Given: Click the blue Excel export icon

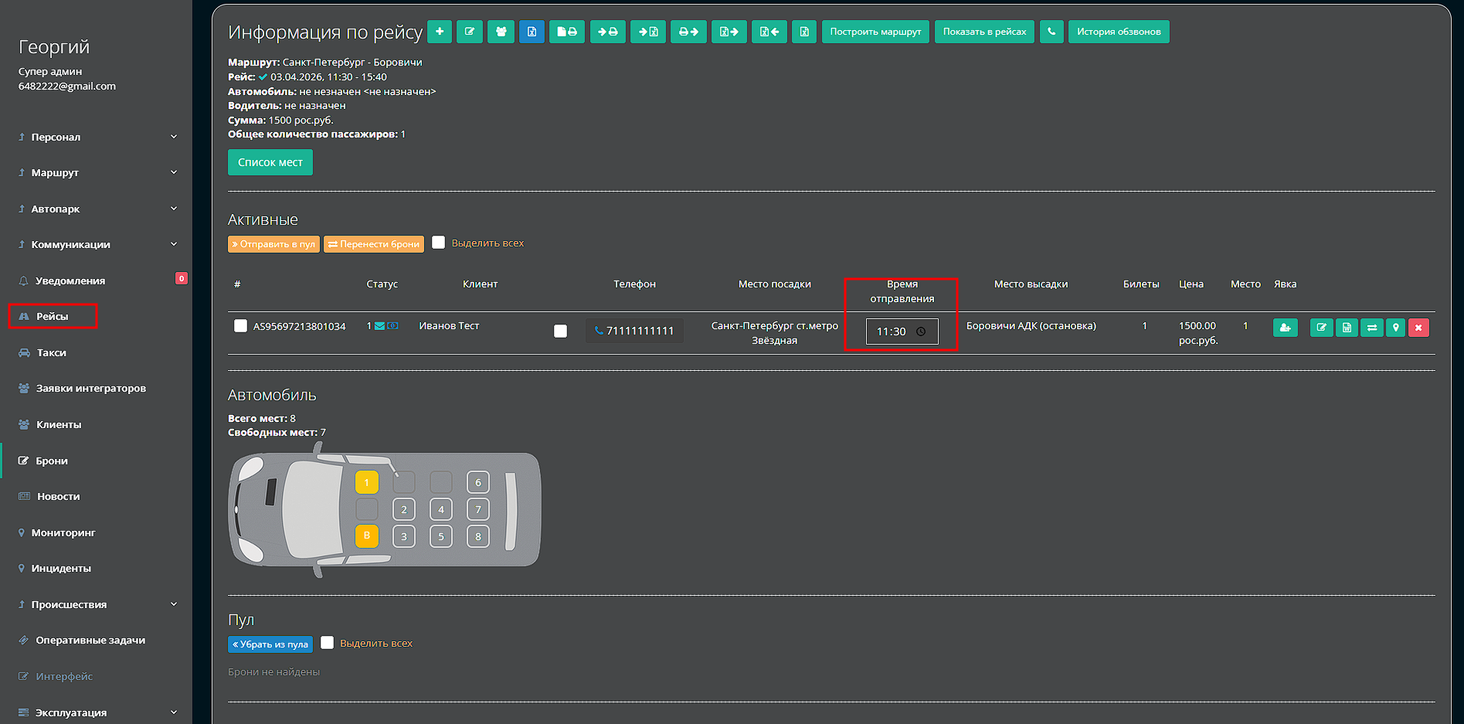Looking at the screenshot, I should coord(532,32).
